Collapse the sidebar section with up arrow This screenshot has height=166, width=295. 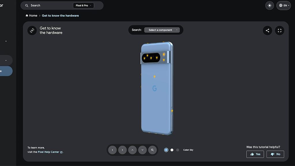coord(6,61)
